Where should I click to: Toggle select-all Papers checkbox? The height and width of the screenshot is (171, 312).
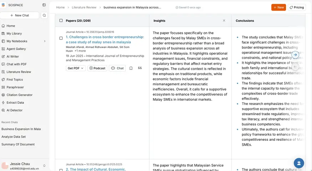click(61, 21)
